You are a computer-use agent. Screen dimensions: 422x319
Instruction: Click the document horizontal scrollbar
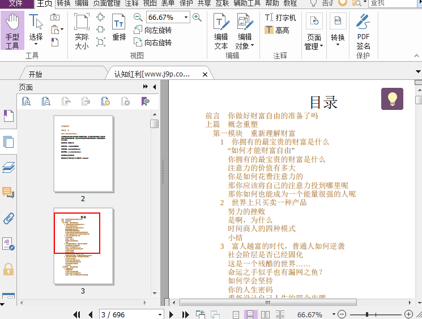pyautogui.click(x=268, y=303)
